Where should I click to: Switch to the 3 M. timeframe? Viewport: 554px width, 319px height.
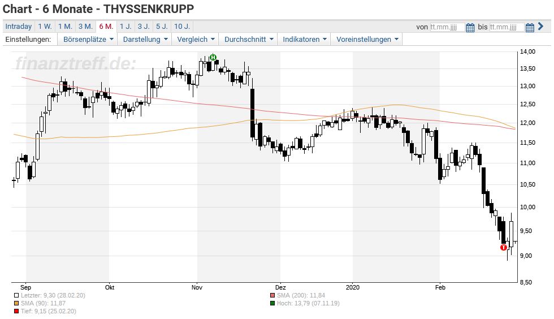85,27
